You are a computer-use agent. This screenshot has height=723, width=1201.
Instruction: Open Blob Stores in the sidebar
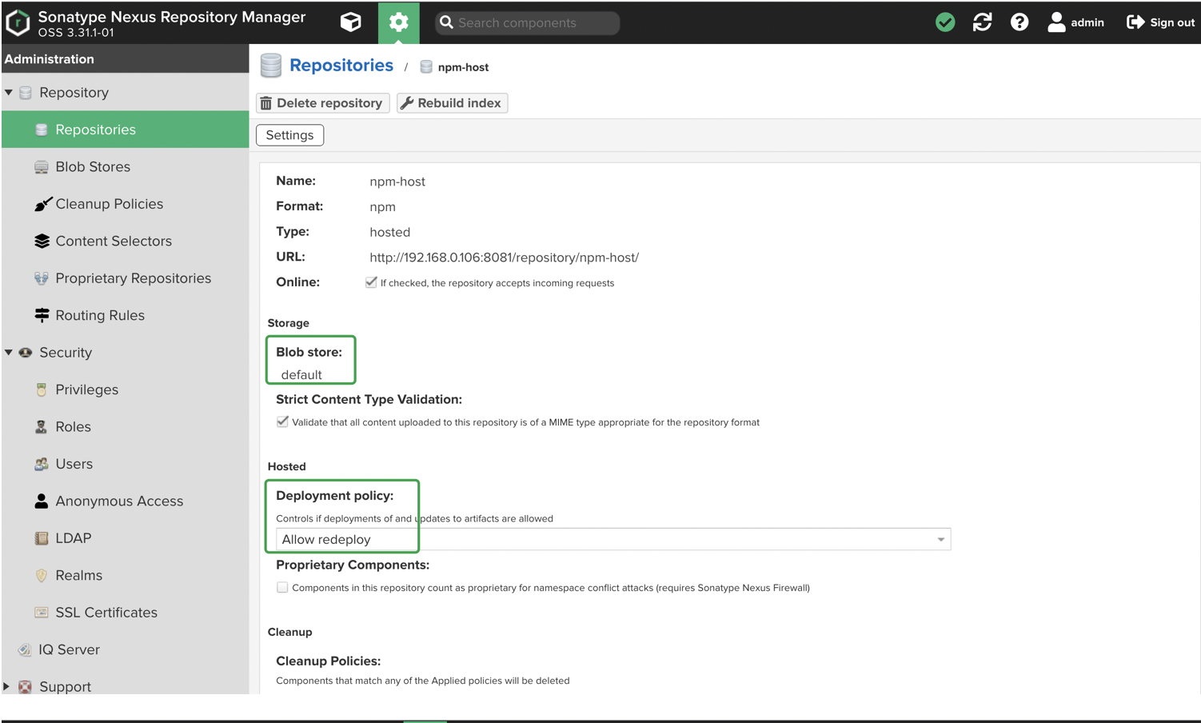point(93,167)
